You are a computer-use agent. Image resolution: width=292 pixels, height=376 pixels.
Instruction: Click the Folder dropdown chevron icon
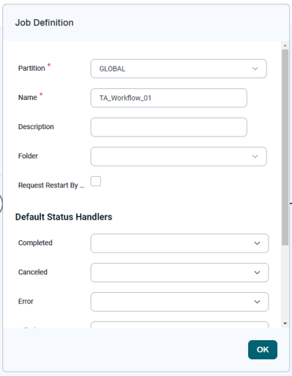coord(255,156)
